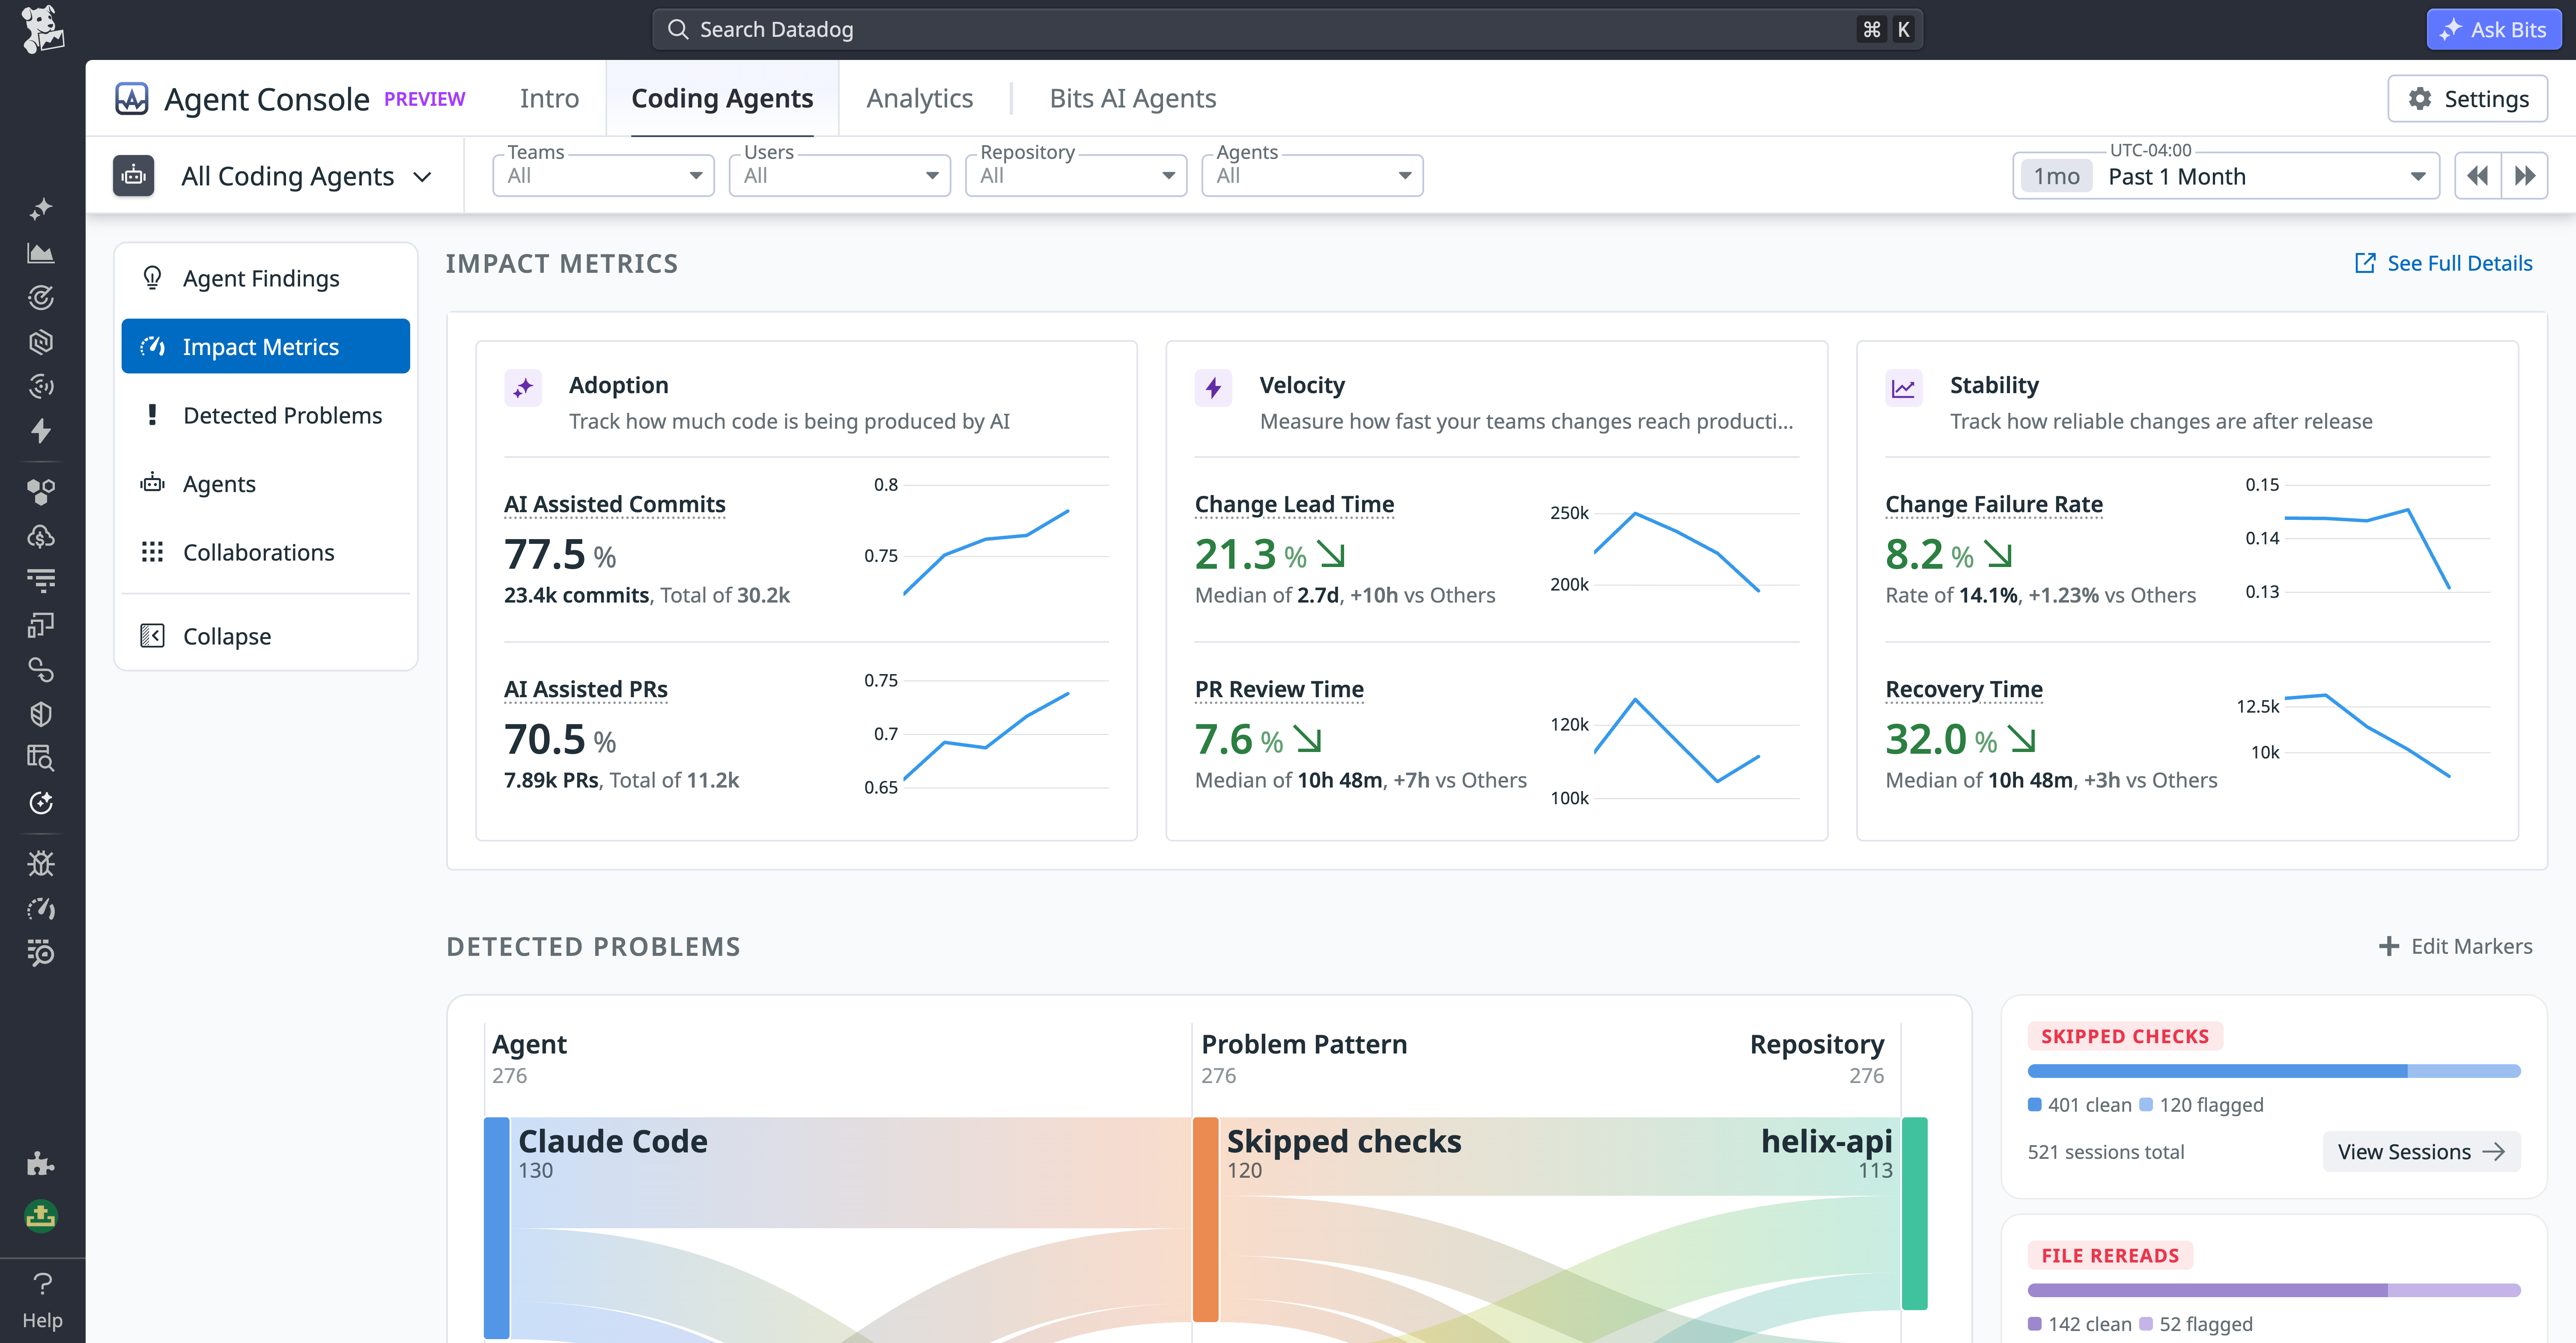Viewport: 2576px width, 1343px height.
Task: Click the SKIPPED CHECKS tag label
Action: click(x=2125, y=1036)
